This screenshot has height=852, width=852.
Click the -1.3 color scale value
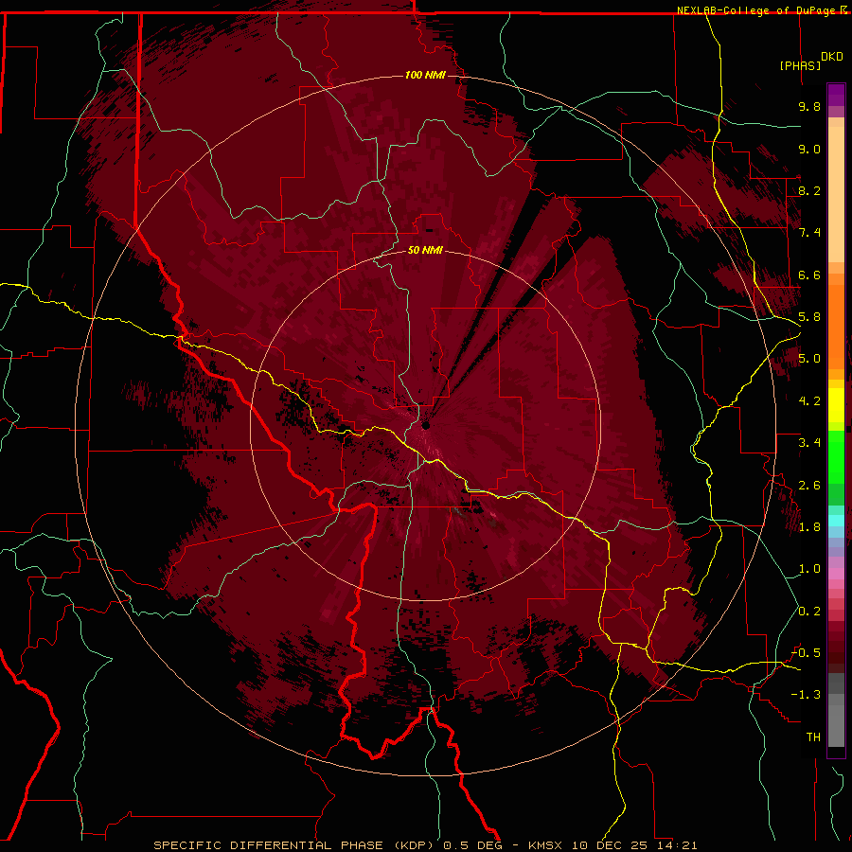806,695
